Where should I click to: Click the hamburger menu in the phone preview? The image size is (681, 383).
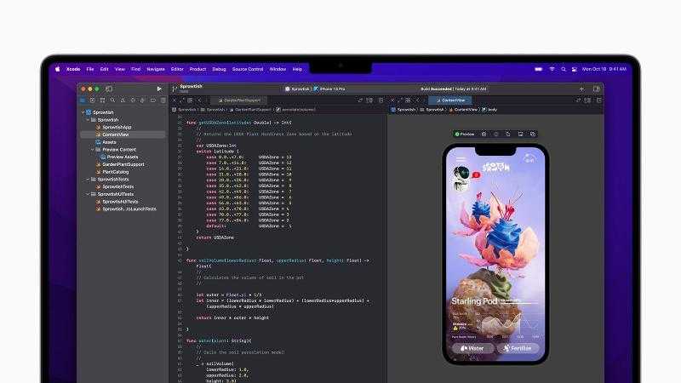[461, 159]
